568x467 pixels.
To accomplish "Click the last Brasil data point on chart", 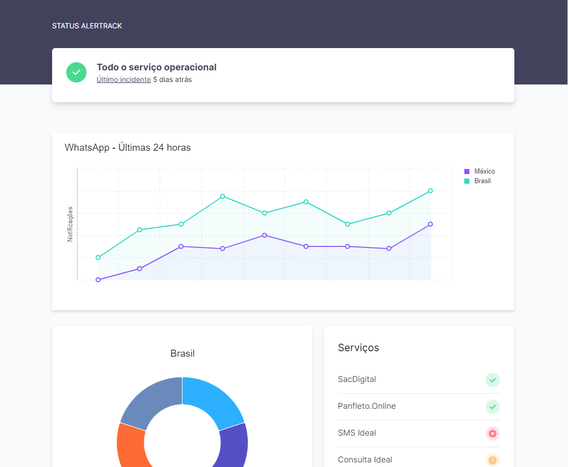I will pos(430,191).
